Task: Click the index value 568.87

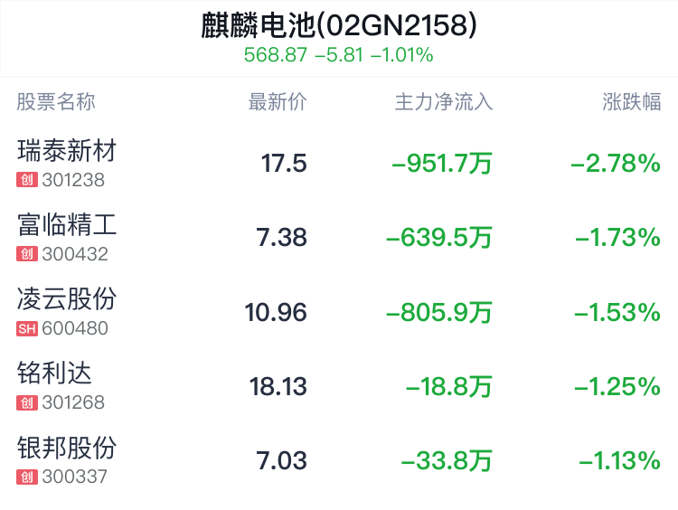Action: (276, 55)
